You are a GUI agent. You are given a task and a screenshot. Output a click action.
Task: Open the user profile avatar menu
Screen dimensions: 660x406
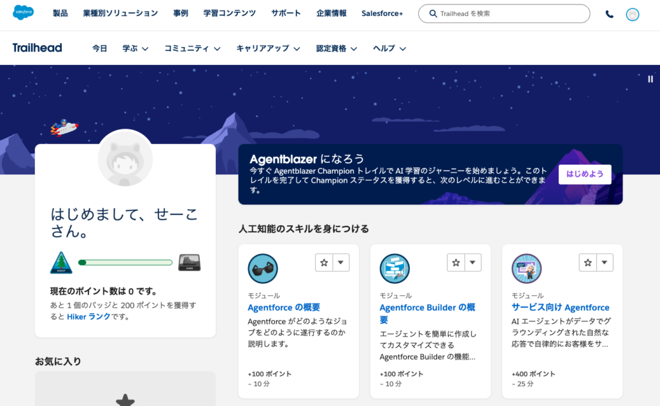[x=632, y=14]
